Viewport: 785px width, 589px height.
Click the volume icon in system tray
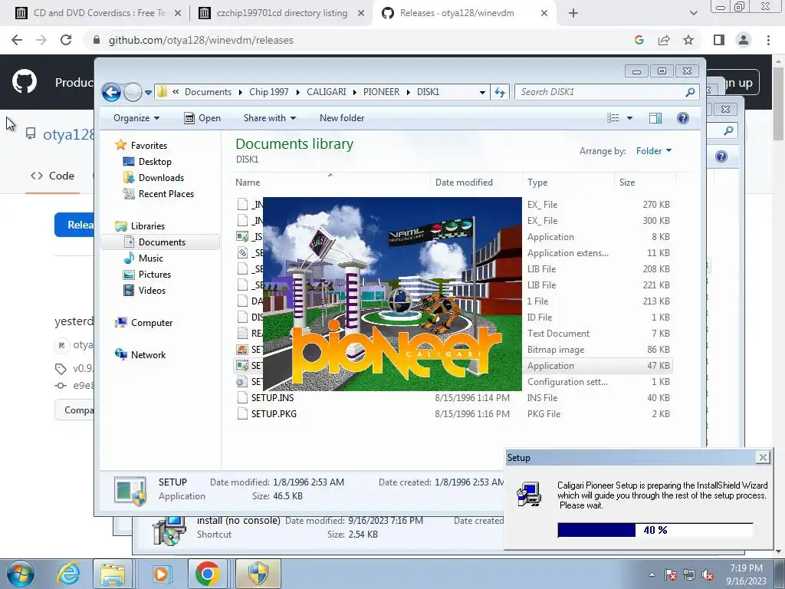tap(708, 575)
